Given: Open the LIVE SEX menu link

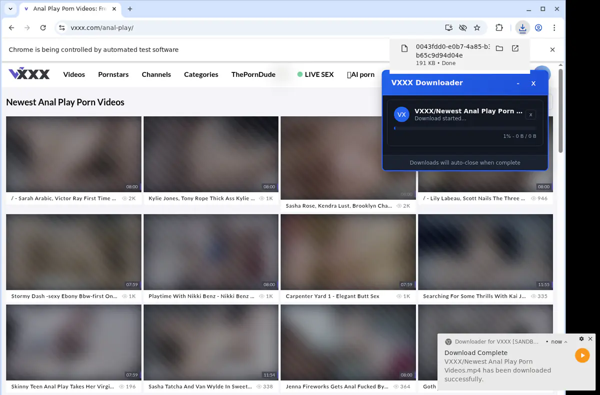Looking at the screenshot, I should point(315,74).
